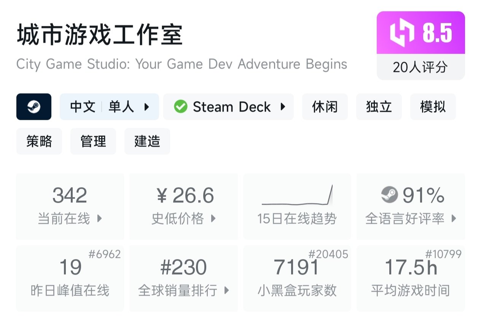Screen dimensions: 481x316
Task: Open the 当前在线 details arrow
Action: (99, 219)
